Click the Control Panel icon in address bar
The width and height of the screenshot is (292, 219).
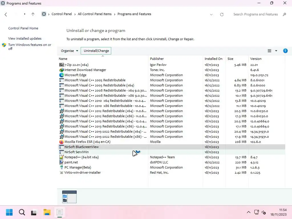tap(44, 14)
